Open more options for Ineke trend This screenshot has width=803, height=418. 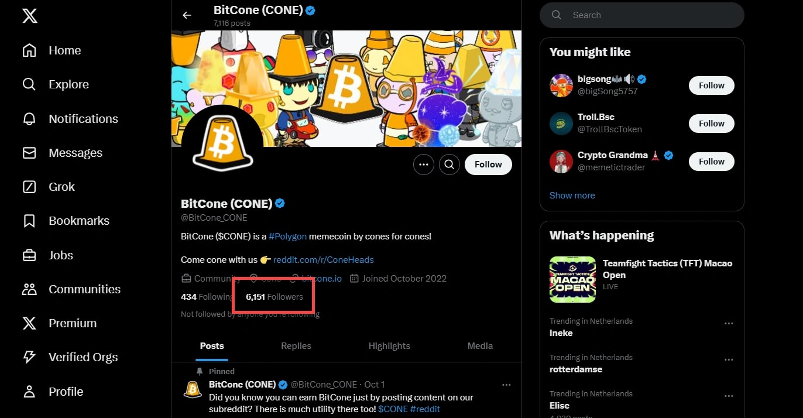coord(729,324)
